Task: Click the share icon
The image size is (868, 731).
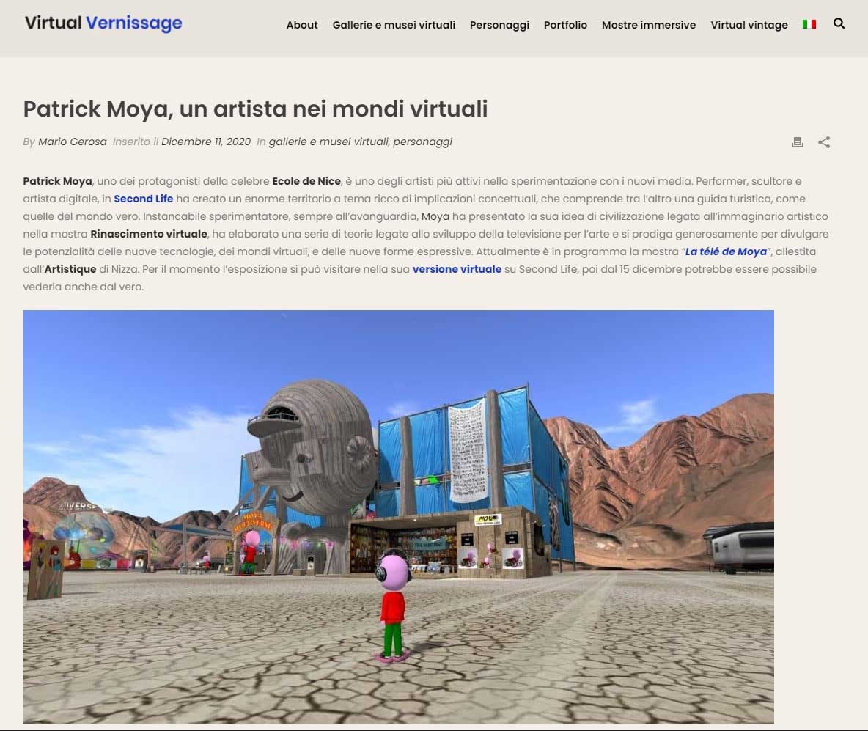Action: coord(824,142)
